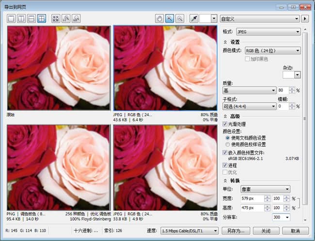Click the 宽度 px spinner arrows
Screen dimensions: 315x241
click(x=267, y=198)
